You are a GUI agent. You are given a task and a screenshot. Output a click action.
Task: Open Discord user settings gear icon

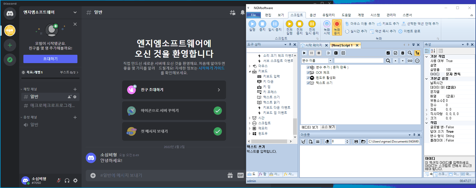[75, 180]
